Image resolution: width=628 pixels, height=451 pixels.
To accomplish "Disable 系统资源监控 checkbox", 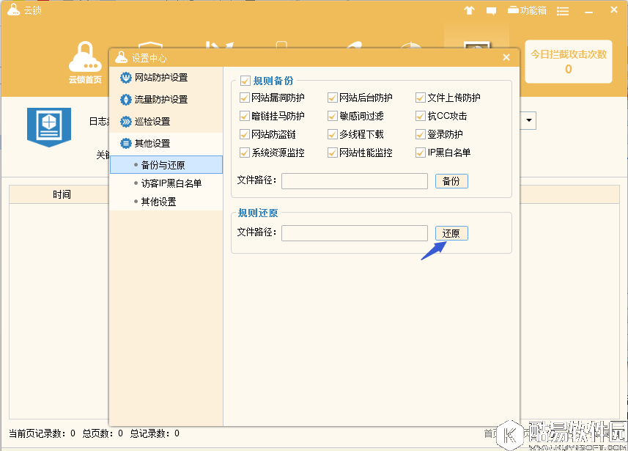I will coord(245,153).
